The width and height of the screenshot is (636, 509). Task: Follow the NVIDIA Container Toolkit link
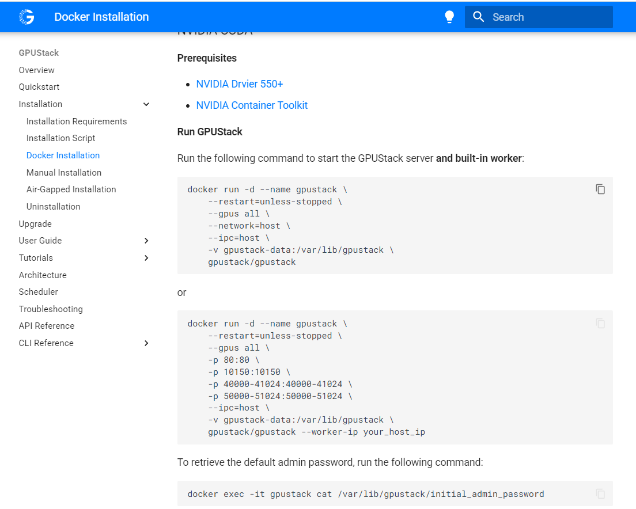tap(252, 105)
